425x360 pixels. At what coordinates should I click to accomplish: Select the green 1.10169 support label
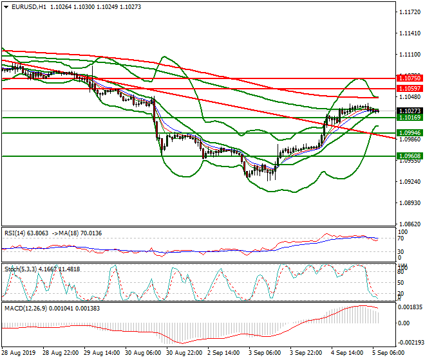[x=410, y=118]
